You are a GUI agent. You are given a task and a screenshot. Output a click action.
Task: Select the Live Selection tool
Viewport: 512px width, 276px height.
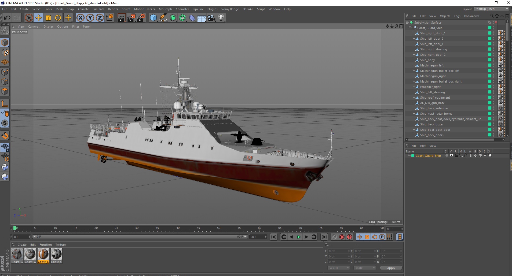pos(29,18)
